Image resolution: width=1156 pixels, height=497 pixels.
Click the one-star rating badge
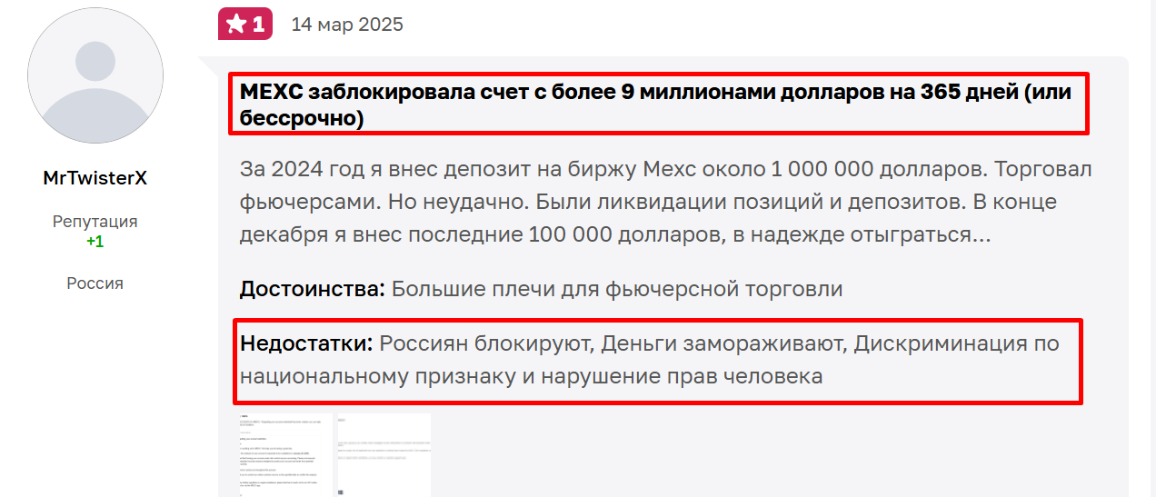[x=245, y=25]
